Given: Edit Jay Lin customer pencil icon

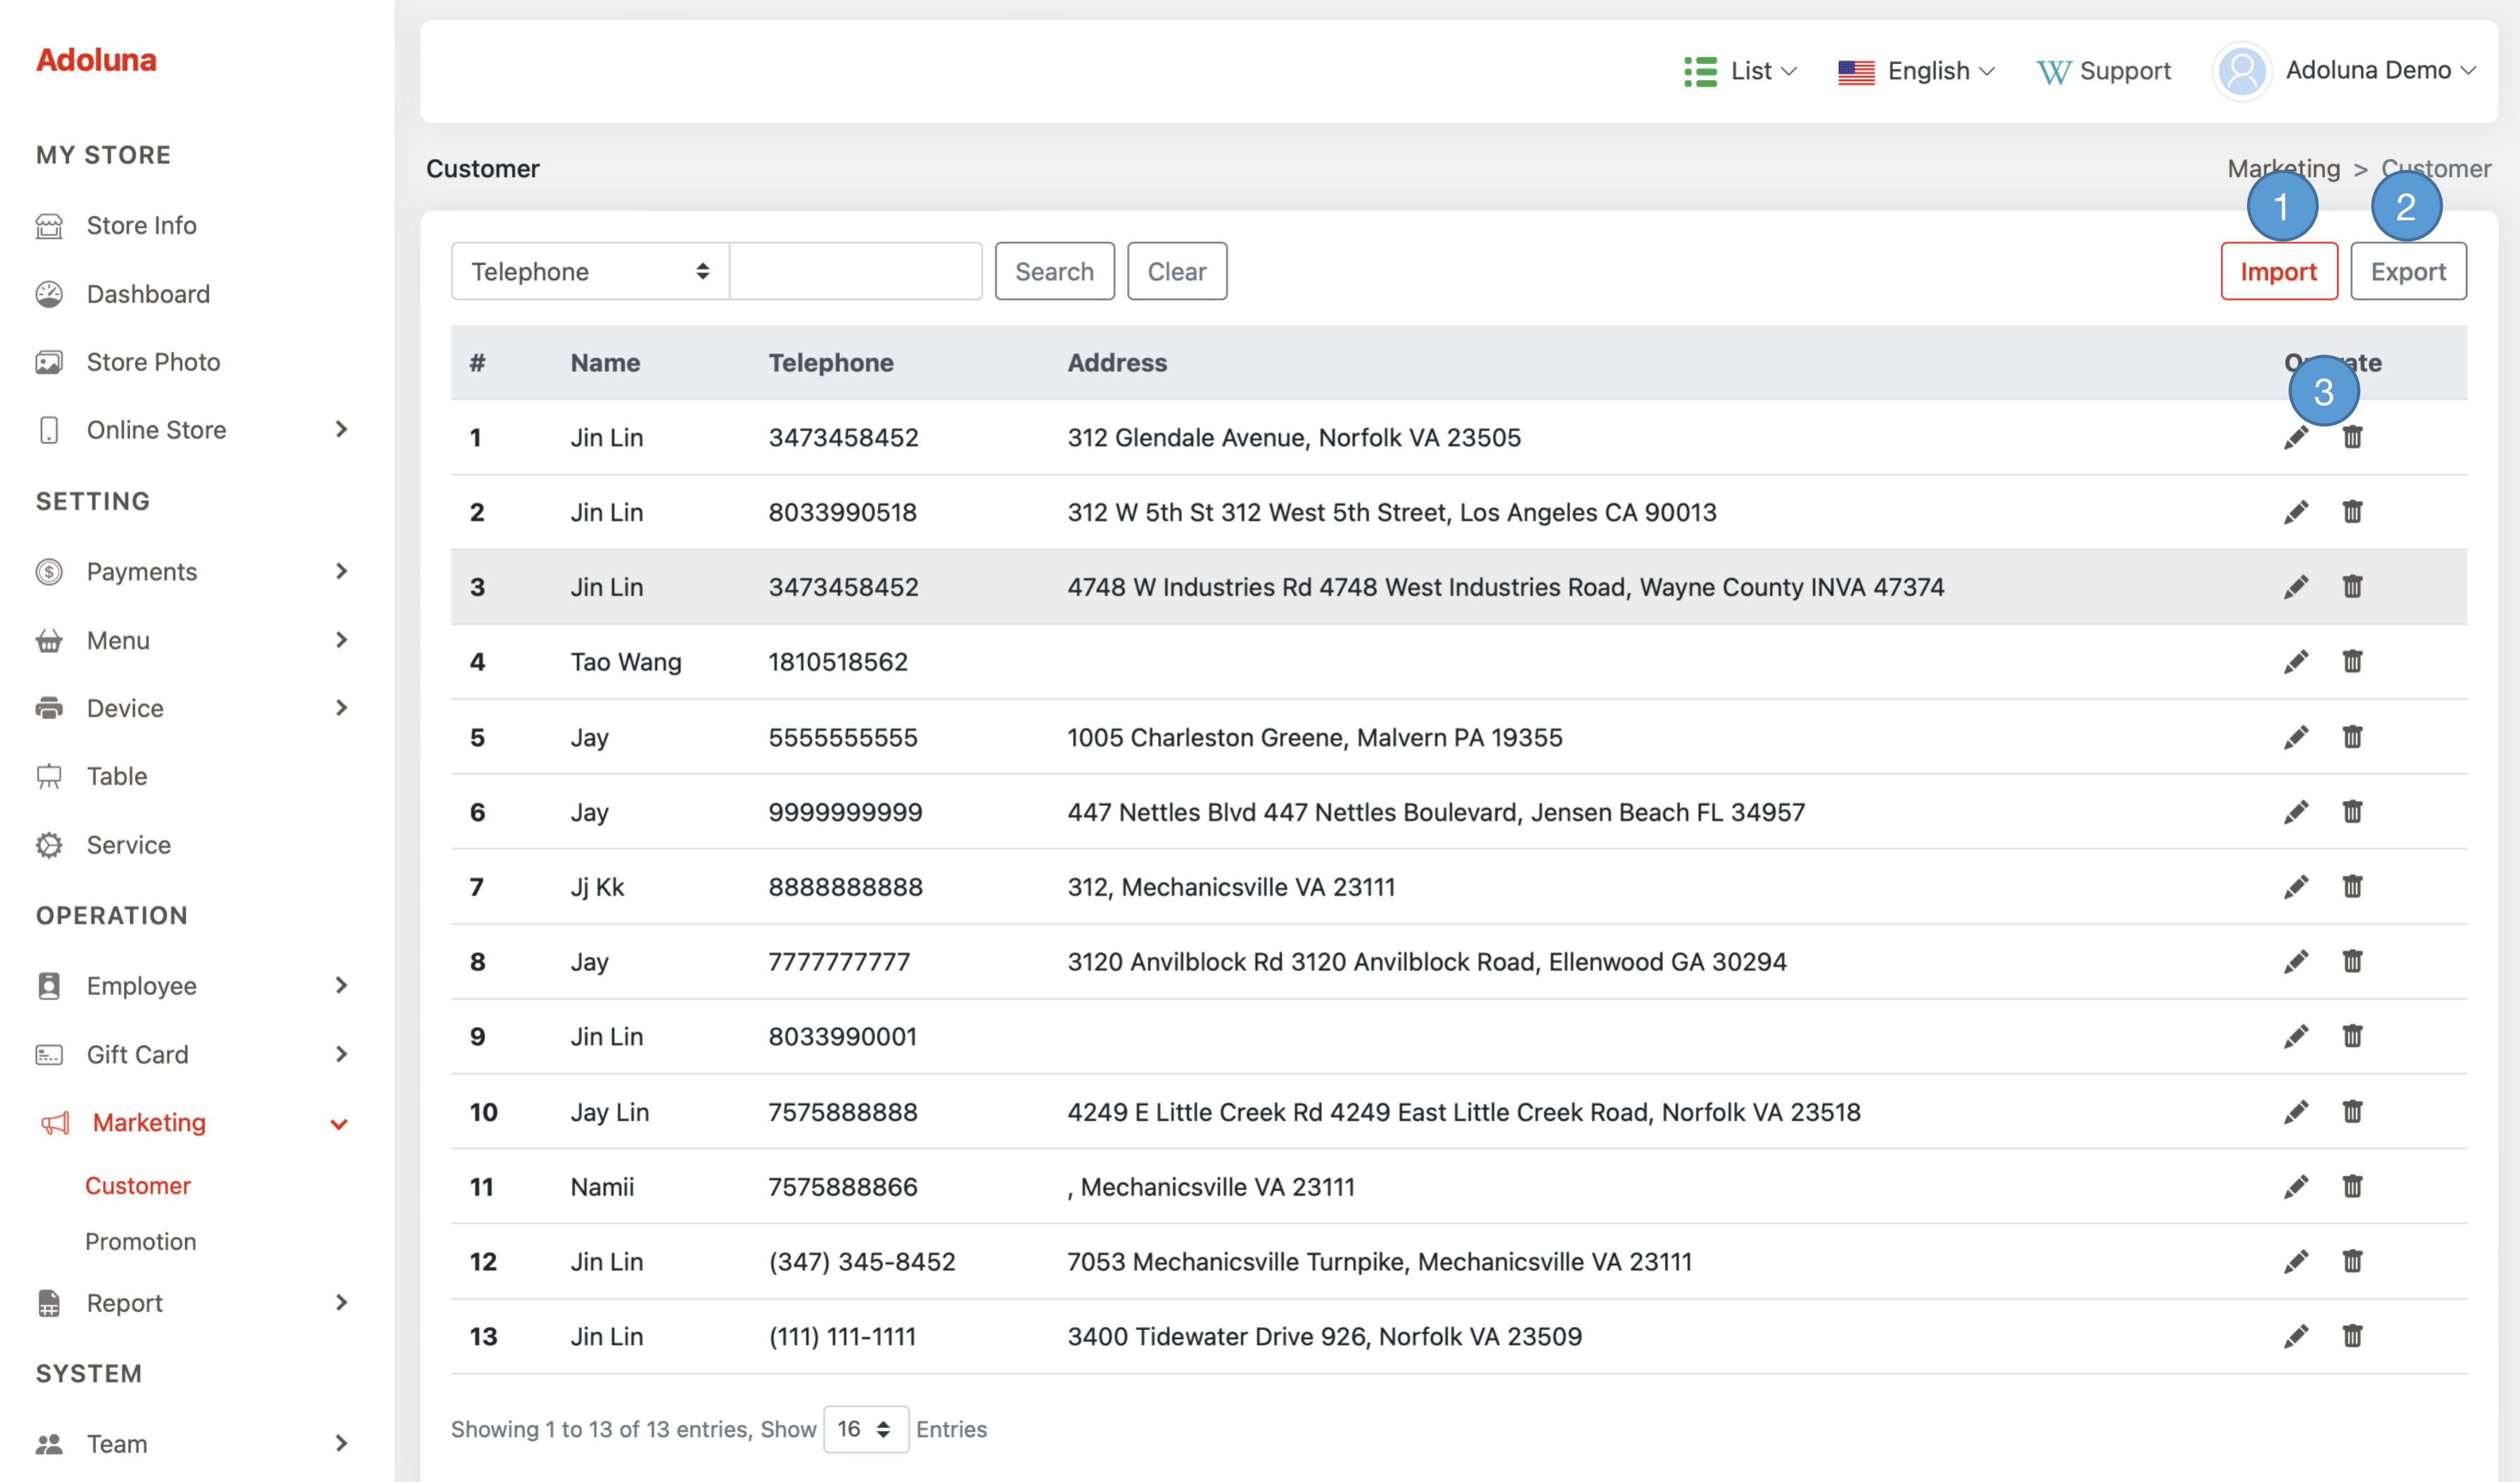Looking at the screenshot, I should pos(2296,1112).
